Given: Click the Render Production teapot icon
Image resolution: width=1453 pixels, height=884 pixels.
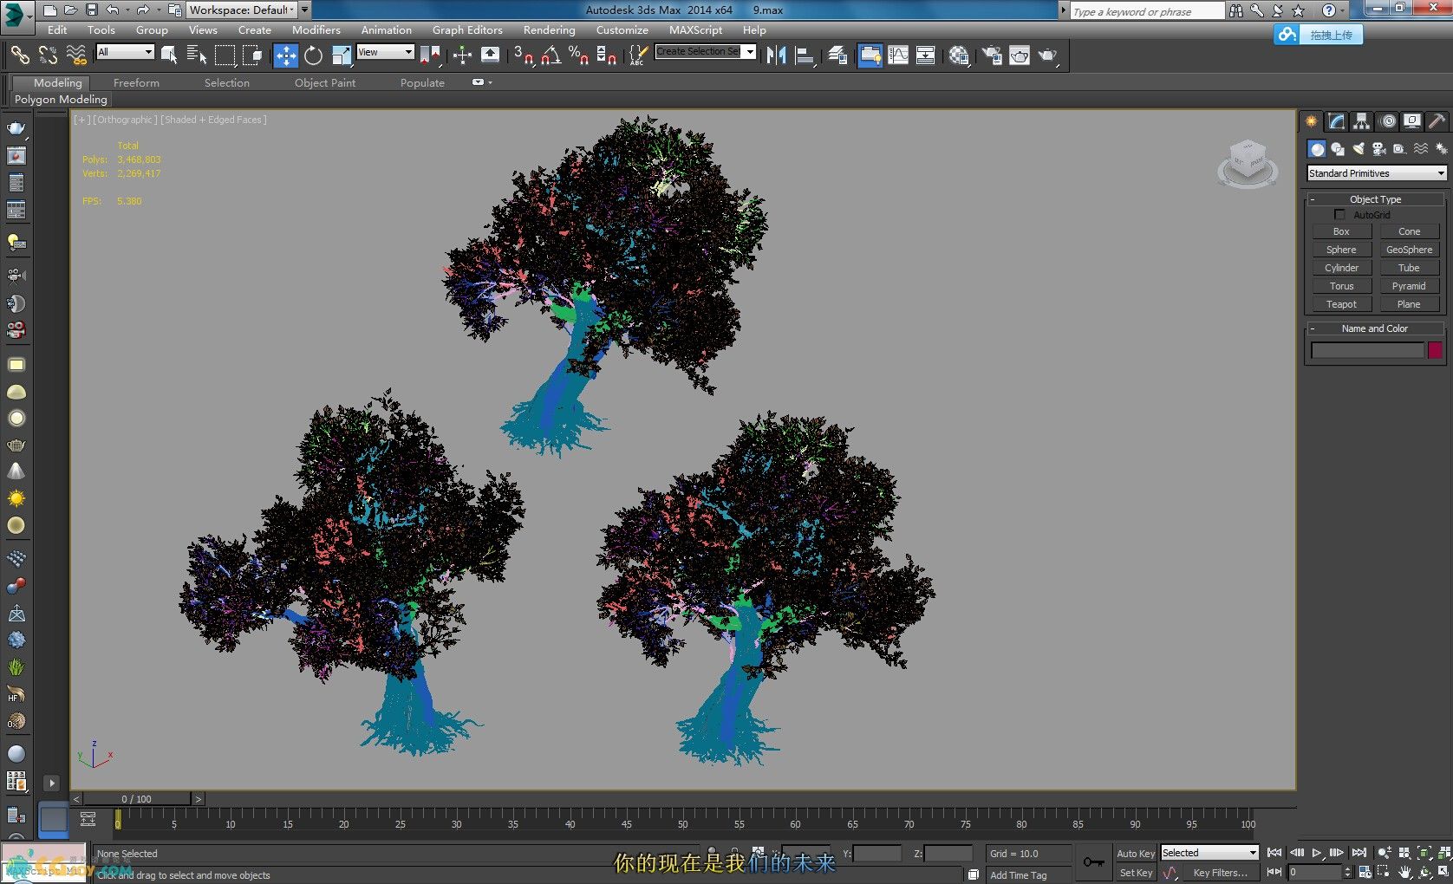Looking at the screenshot, I should 1048,55.
